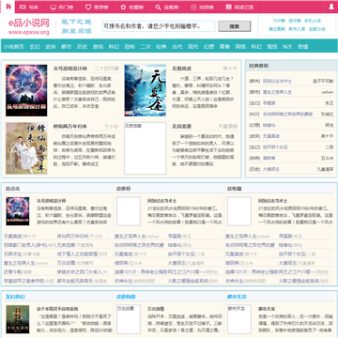Open the 都市生活 section heading
This screenshot has height=338, width=338.
(x=237, y=297)
